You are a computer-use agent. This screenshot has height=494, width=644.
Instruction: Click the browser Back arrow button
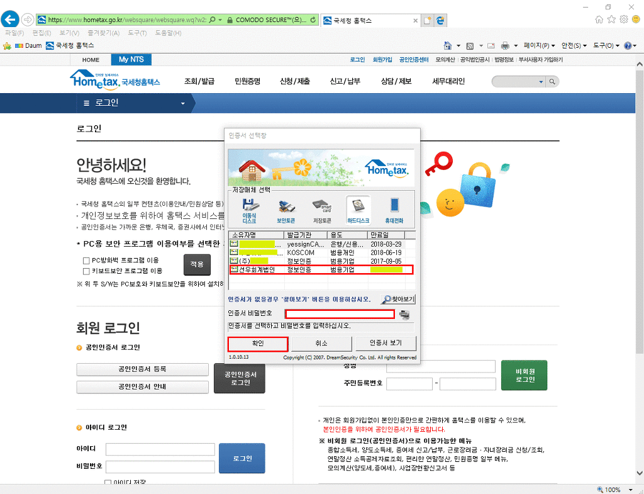[x=10, y=20]
